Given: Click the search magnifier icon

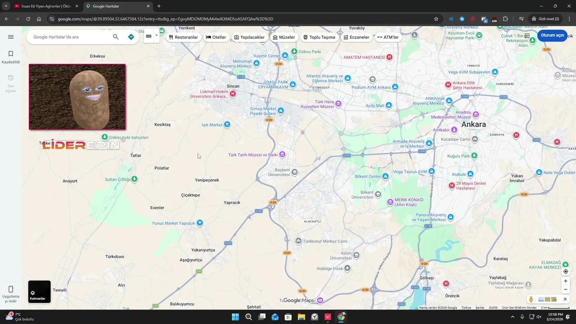Looking at the screenshot, I should (x=116, y=37).
